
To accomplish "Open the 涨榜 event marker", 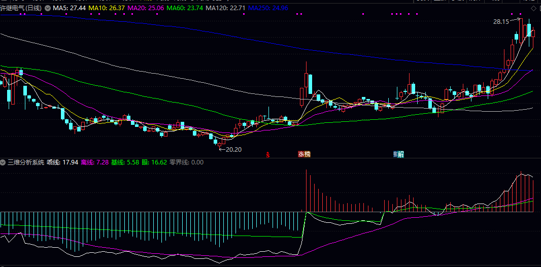I will point(304,154).
